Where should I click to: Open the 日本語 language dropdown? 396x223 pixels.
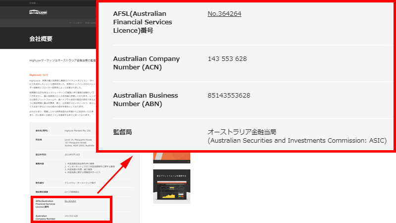(x=34, y=3)
